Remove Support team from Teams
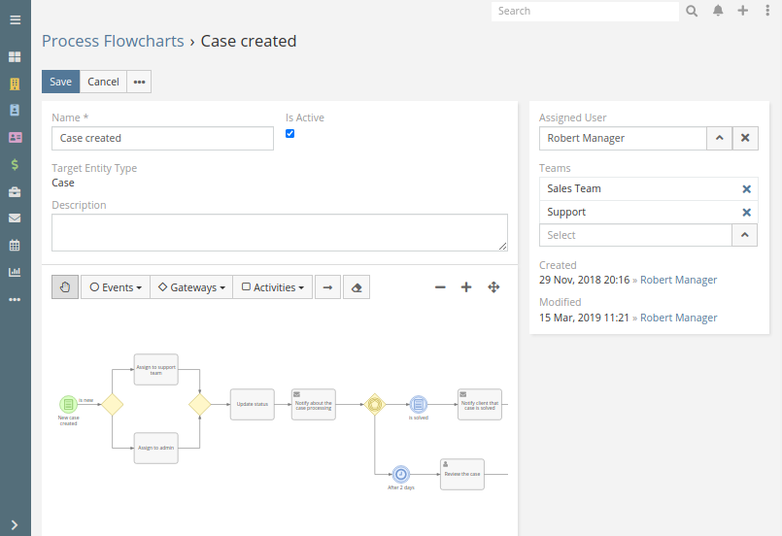Viewport: 782px width, 536px height. click(x=747, y=213)
